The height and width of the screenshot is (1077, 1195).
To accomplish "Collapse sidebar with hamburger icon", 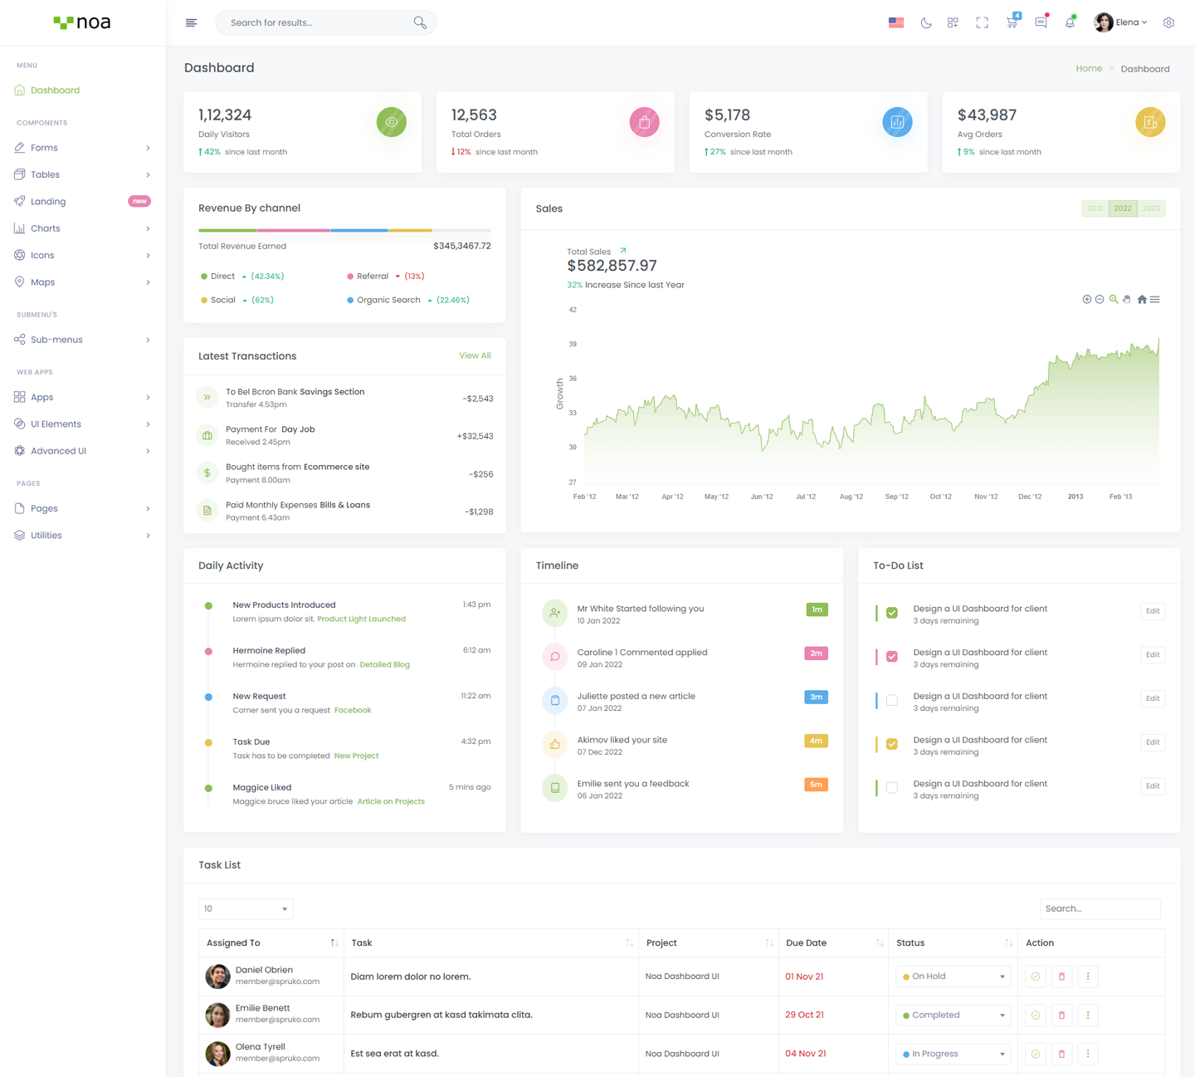I will click(192, 23).
